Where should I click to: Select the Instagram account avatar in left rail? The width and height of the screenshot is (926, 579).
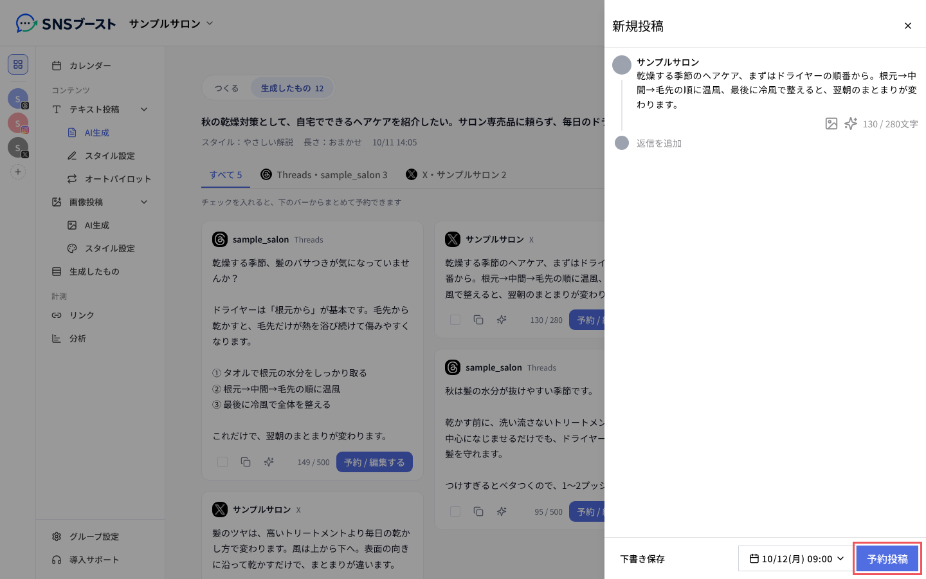(x=18, y=123)
